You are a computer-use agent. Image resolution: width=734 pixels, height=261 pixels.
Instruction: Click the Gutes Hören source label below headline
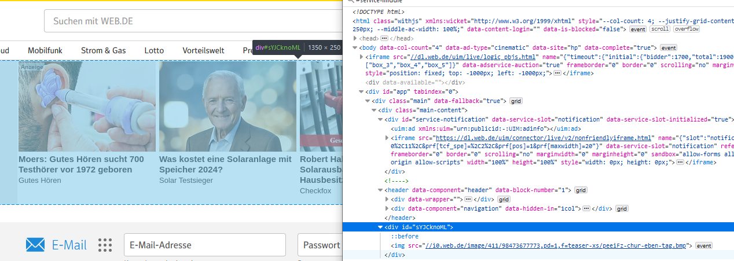tap(40, 181)
